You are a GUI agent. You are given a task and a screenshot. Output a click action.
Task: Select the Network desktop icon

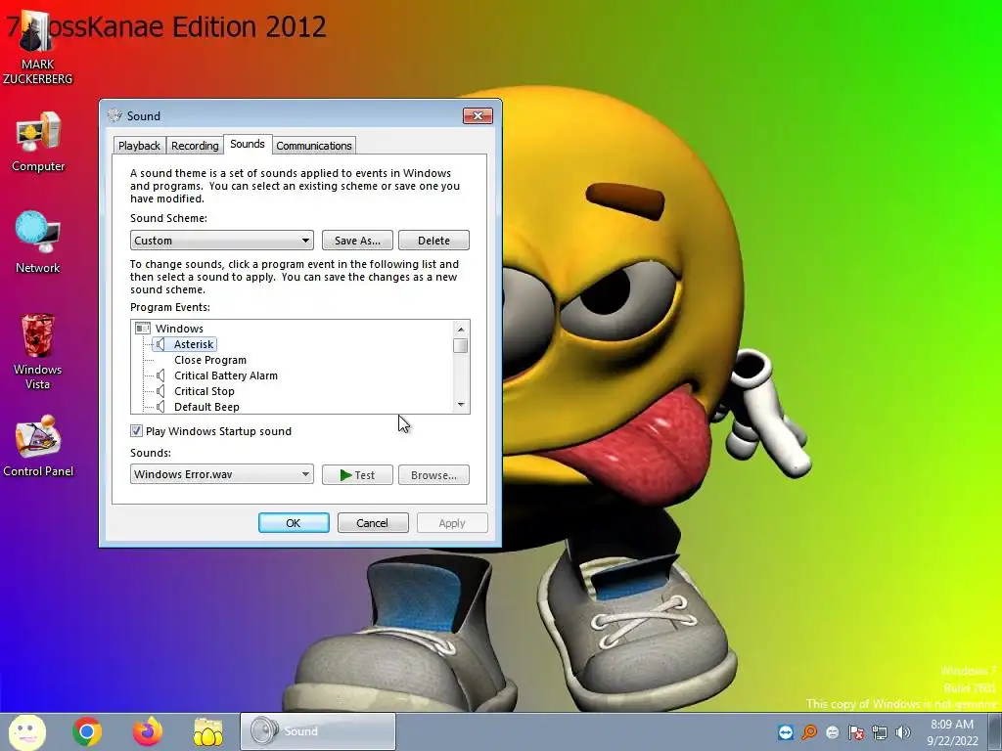[x=38, y=243]
